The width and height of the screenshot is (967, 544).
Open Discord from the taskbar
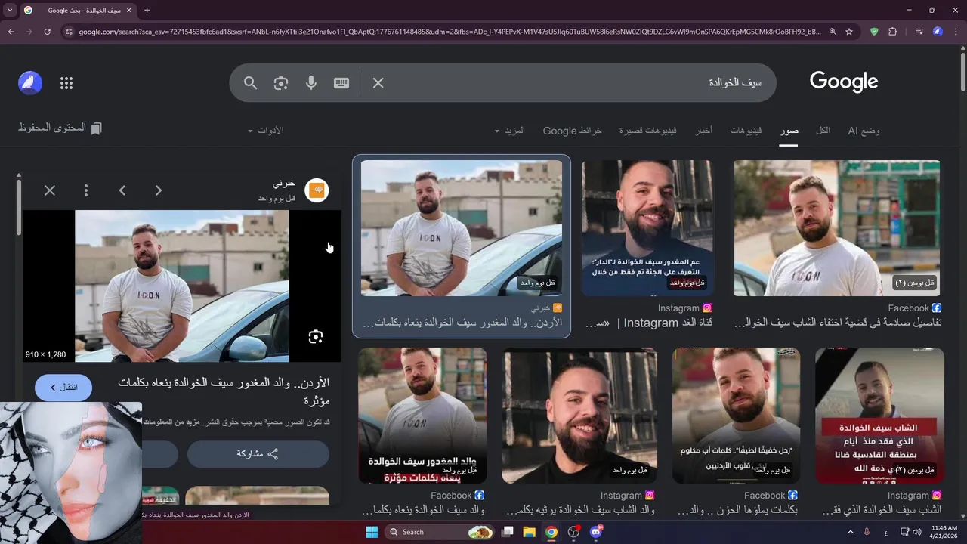pyautogui.click(x=596, y=532)
